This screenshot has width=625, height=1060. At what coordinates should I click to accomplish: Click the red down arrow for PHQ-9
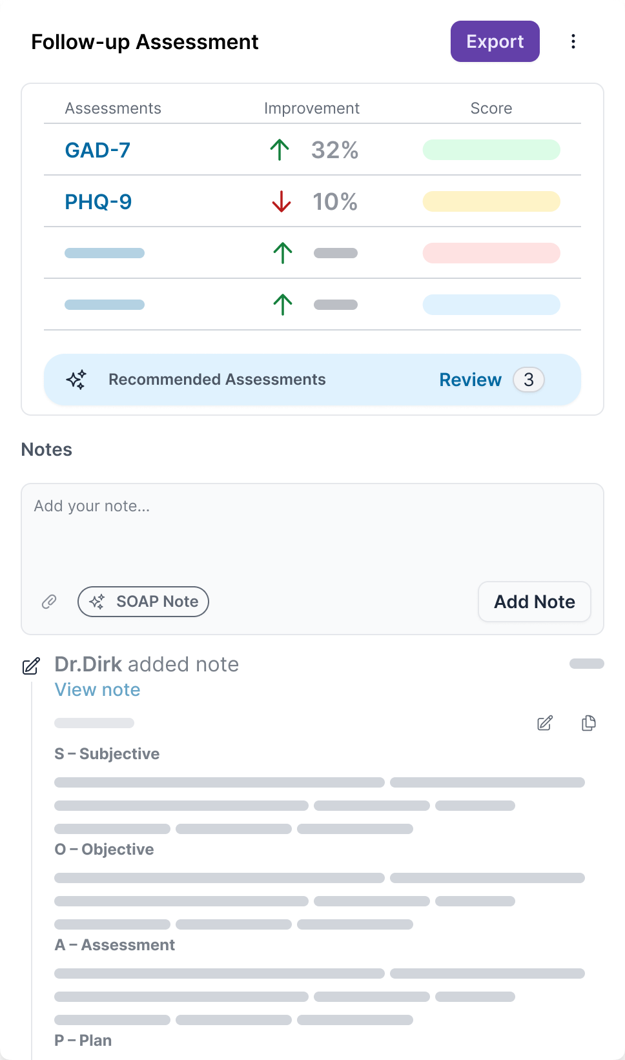pos(282,201)
